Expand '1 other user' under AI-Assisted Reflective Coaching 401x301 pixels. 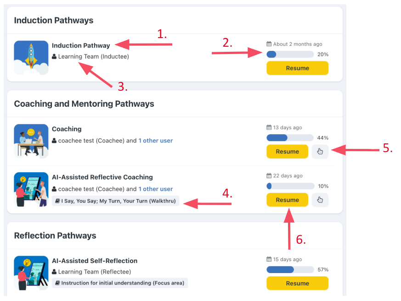[155, 189]
